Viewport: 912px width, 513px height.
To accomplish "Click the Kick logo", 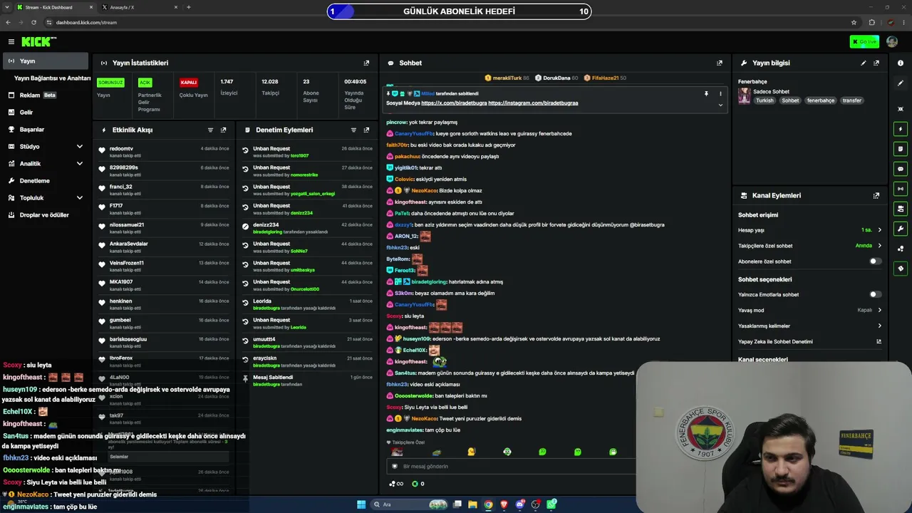I will 38,42.
